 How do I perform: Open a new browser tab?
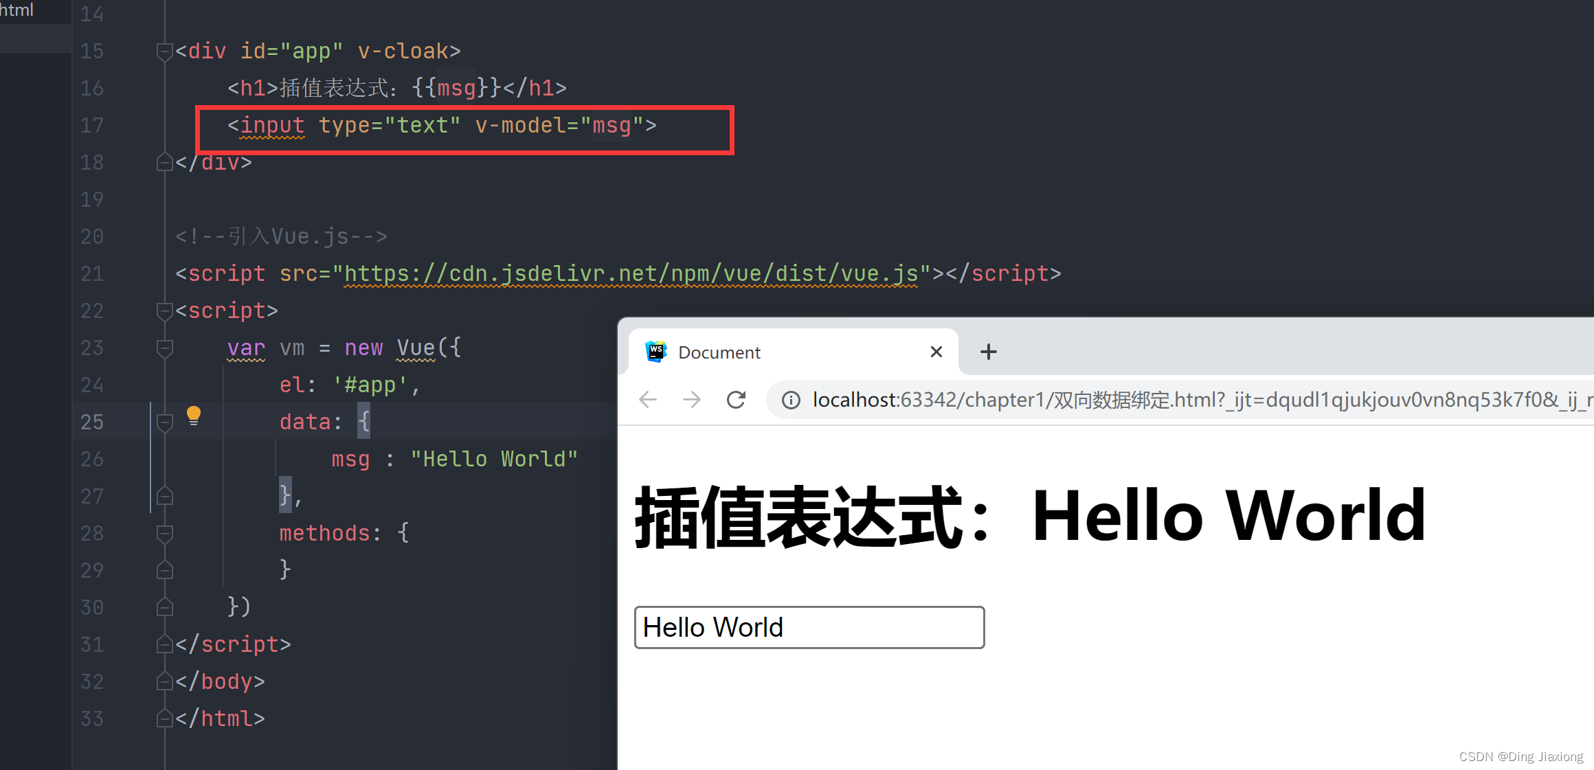988,352
